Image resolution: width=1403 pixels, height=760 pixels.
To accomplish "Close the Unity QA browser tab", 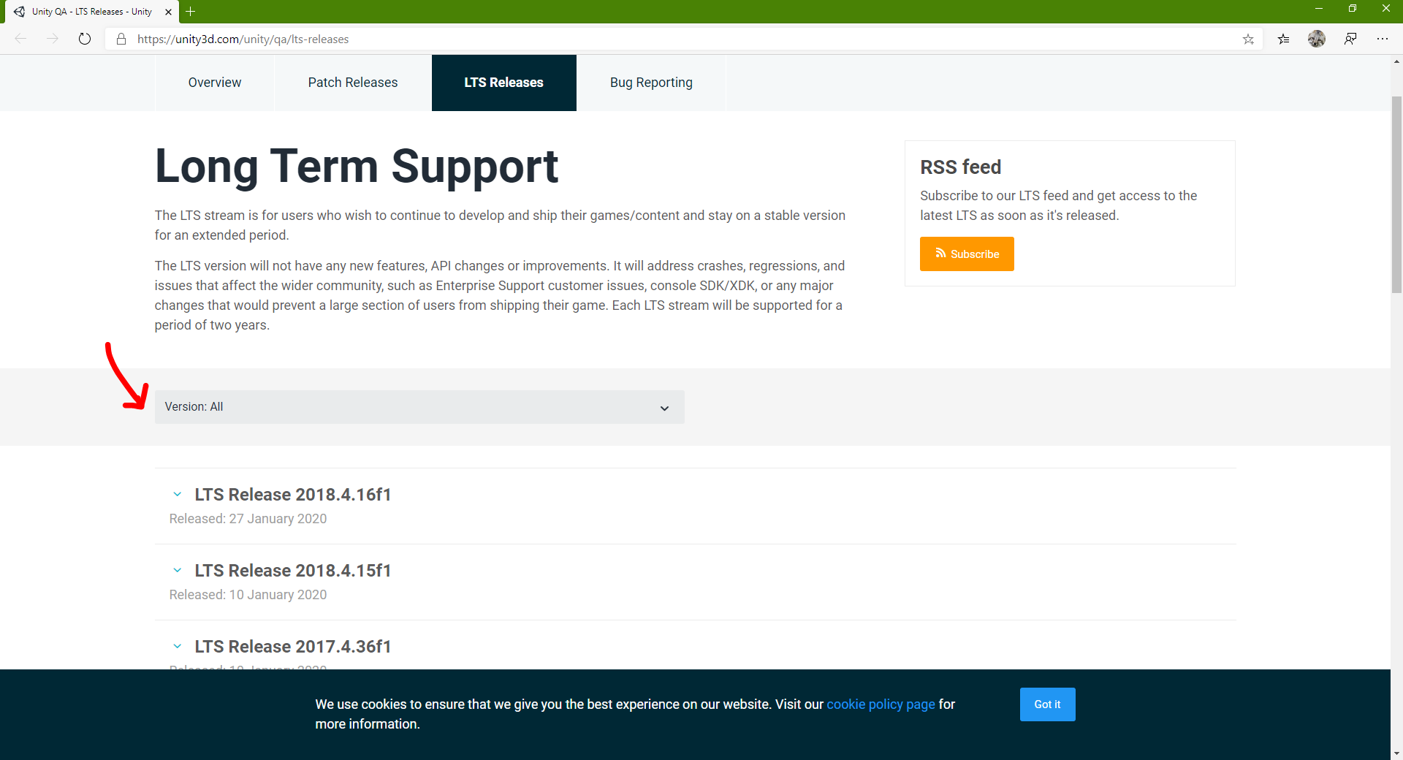I will [168, 12].
